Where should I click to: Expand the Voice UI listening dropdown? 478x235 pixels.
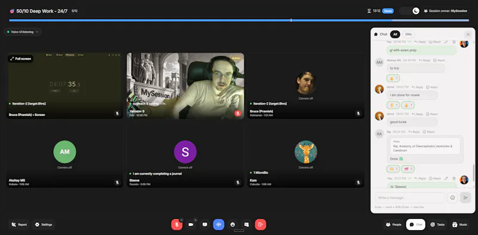point(23,32)
